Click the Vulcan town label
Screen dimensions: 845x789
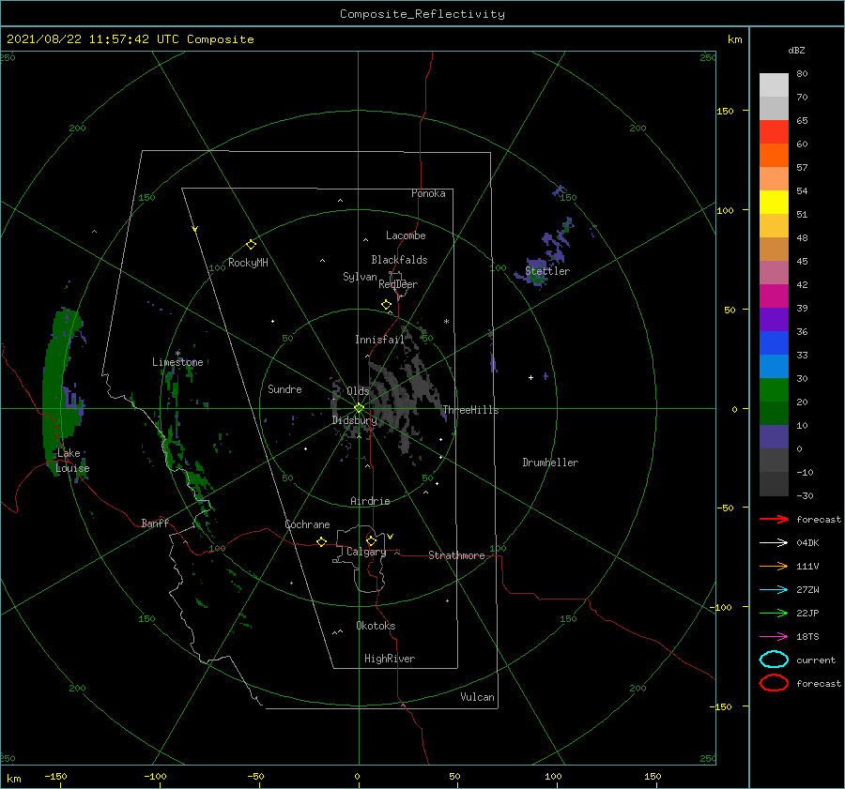tap(477, 697)
